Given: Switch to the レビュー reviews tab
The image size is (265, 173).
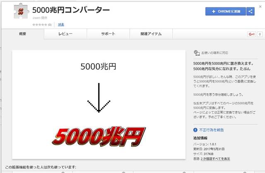Looking at the screenshot, I should (x=65, y=34).
